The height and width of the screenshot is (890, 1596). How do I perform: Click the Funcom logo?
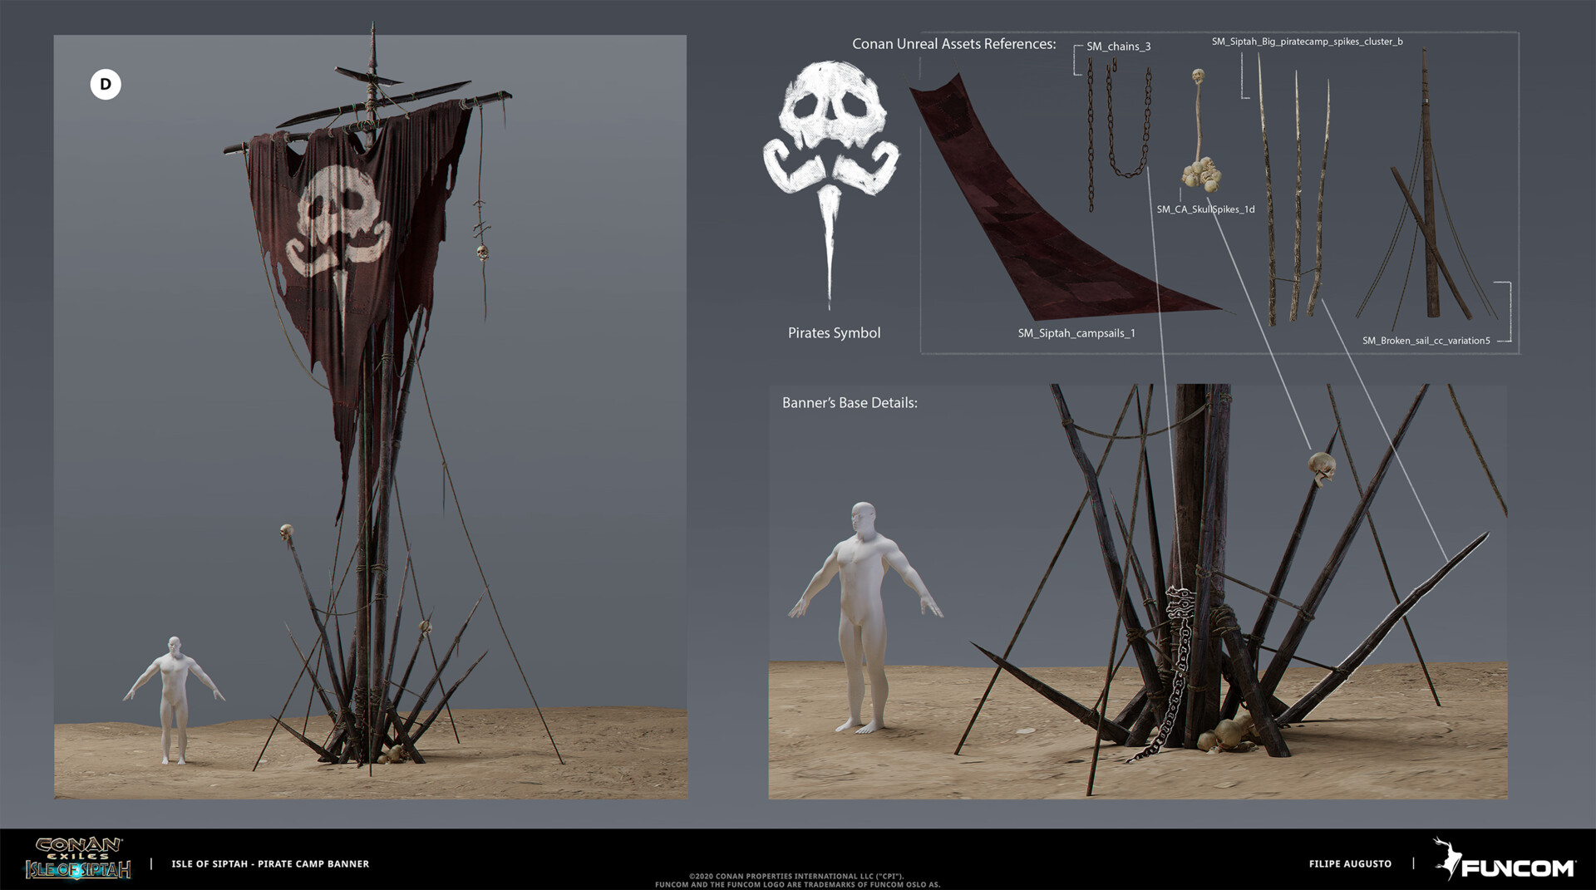1504,859
